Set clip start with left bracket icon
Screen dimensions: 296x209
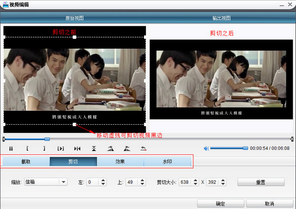pos(27,148)
